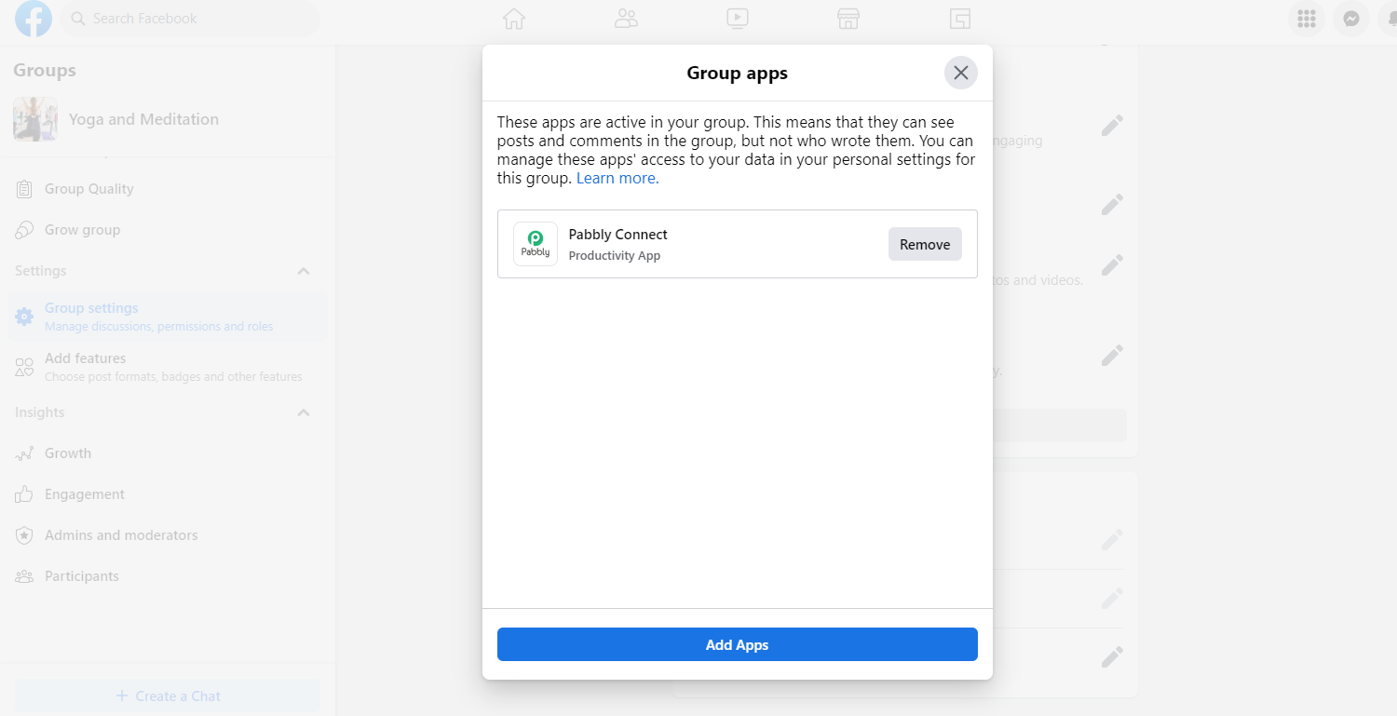Open the Grow group sidebar item
The image size is (1397, 716).
[168, 230]
